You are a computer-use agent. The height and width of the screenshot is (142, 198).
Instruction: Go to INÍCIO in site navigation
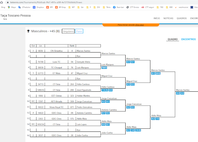157,18
